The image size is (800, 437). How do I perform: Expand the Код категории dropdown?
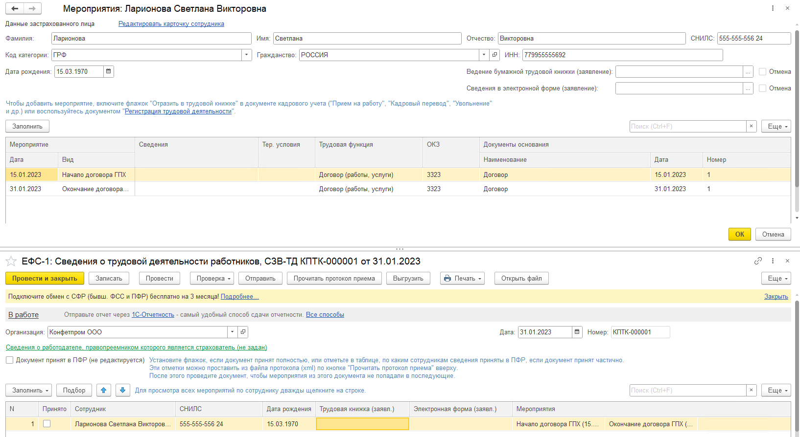click(247, 55)
